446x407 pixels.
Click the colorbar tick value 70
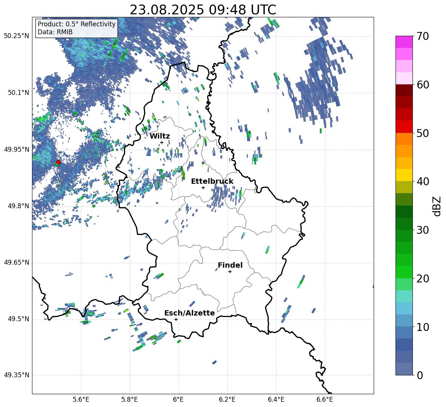(423, 37)
